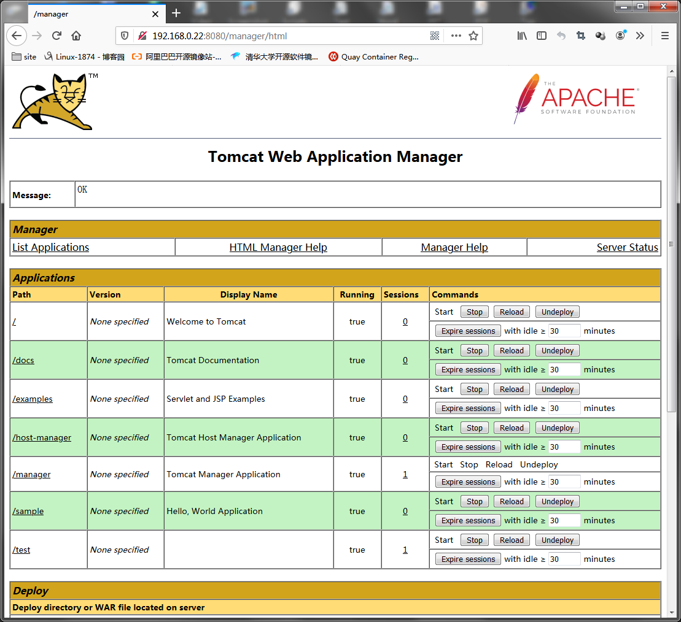
Task: Click the OK message text
Action: point(82,190)
